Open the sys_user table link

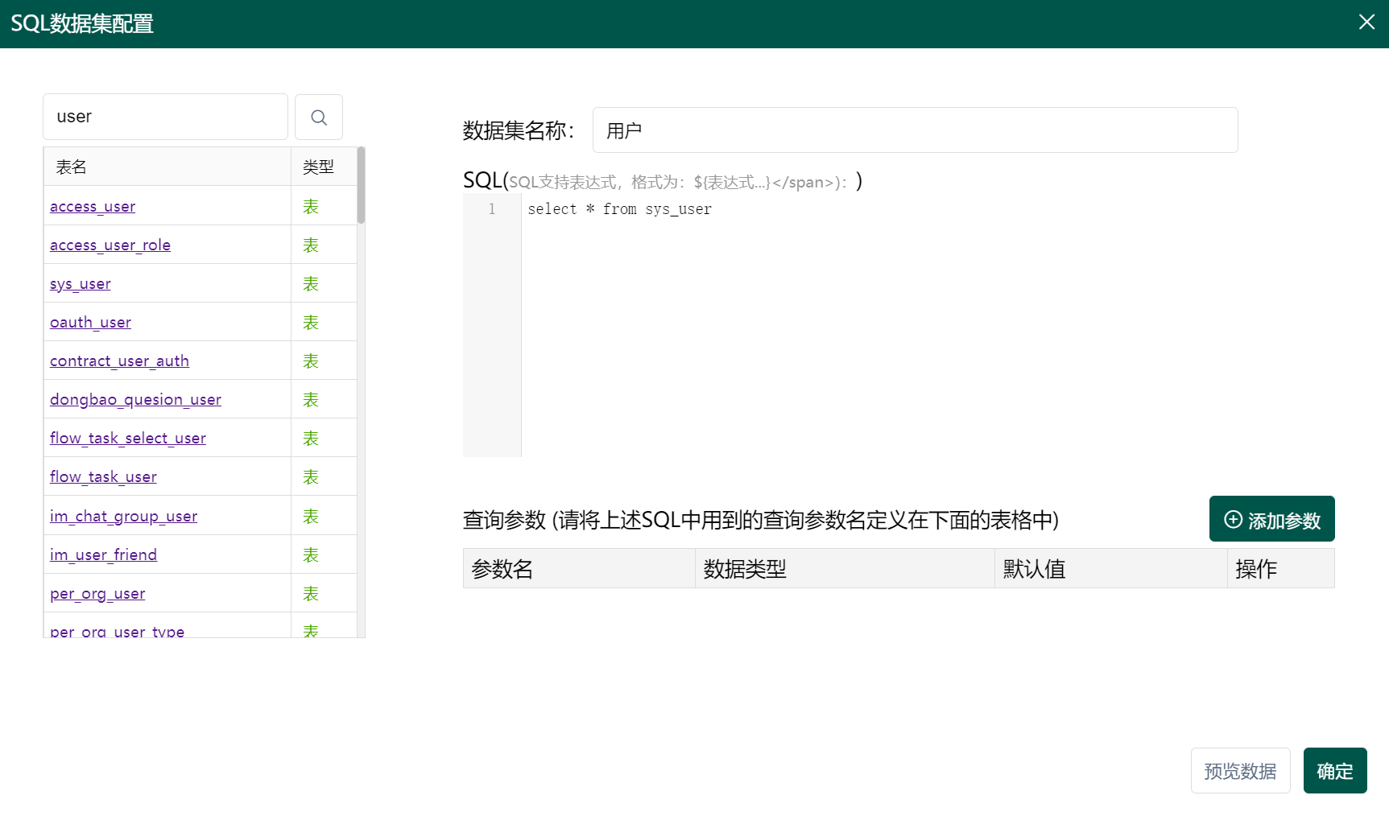(x=80, y=283)
